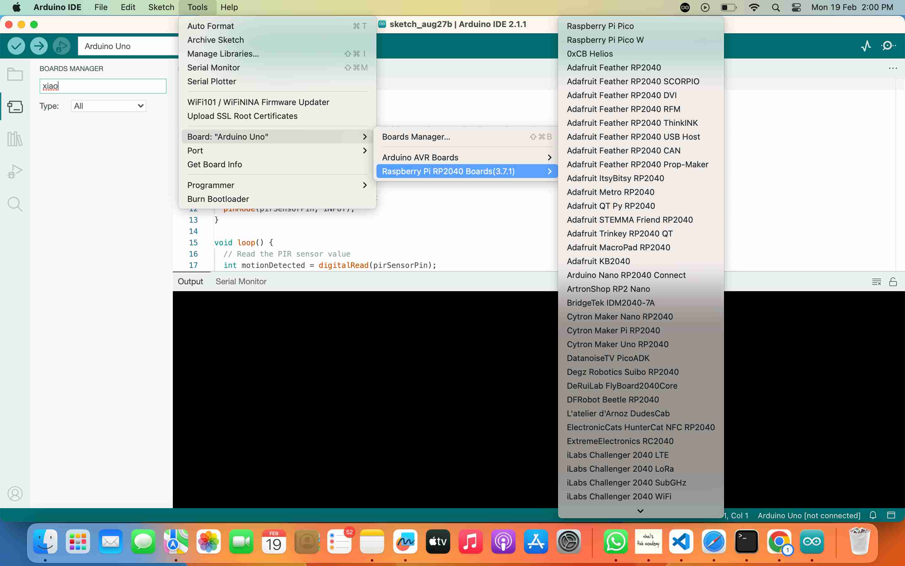Start debugging with the debug button
This screenshot has width=905, height=566.
(61, 46)
